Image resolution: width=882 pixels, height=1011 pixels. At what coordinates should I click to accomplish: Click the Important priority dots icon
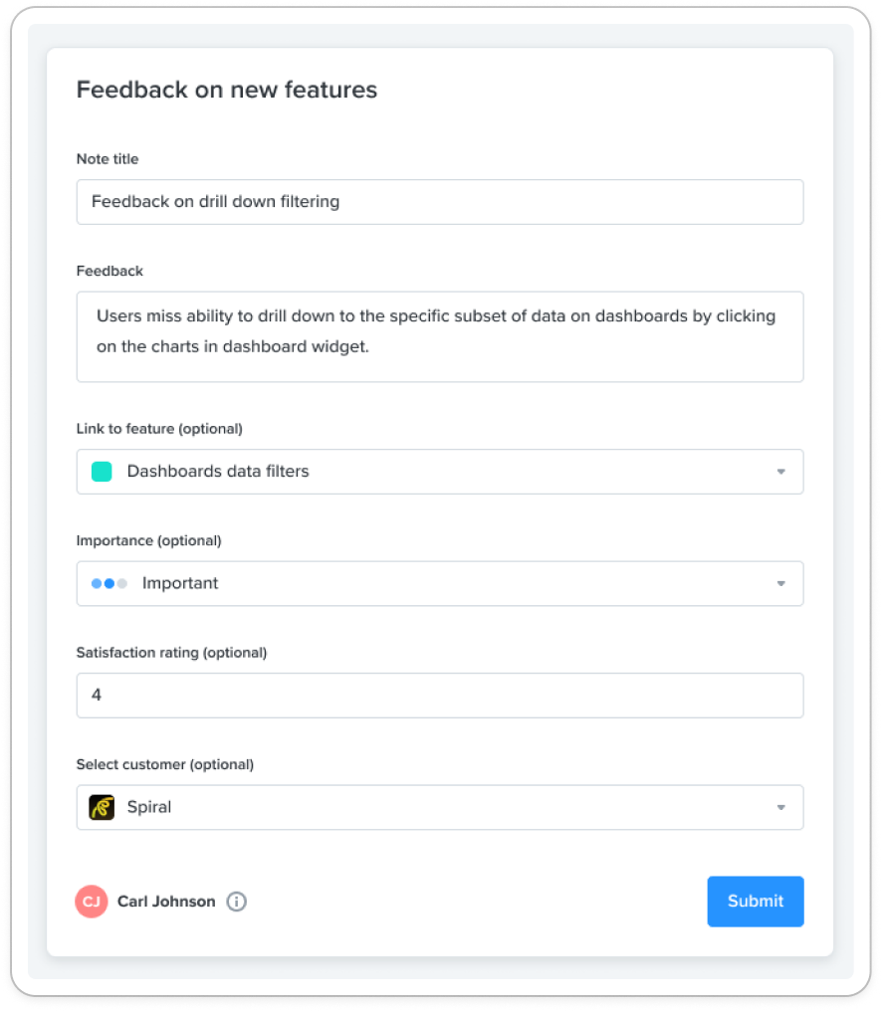(110, 583)
